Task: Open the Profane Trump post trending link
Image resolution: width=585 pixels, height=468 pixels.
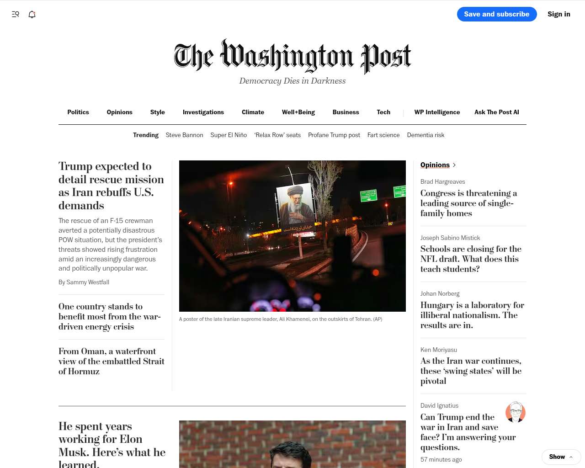Action: point(334,135)
